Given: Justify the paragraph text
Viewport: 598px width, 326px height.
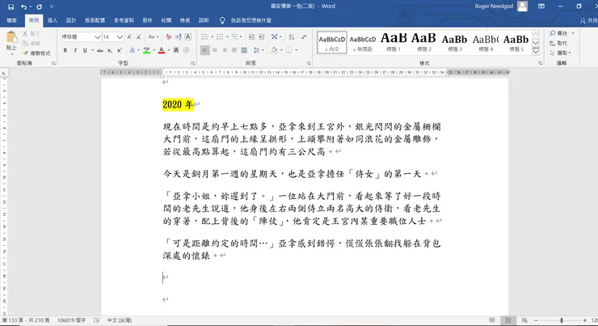Looking at the screenshot, I should click(234, 50).
